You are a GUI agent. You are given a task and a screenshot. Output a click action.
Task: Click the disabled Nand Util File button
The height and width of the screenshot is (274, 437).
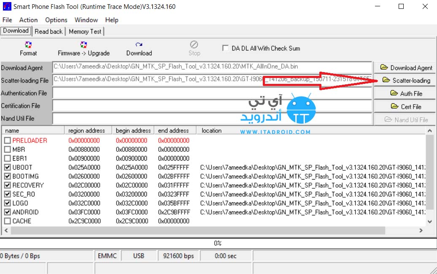(x=405, y=120)
